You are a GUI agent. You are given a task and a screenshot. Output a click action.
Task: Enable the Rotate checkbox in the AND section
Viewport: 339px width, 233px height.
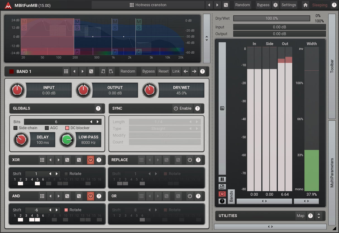[66, 210]
